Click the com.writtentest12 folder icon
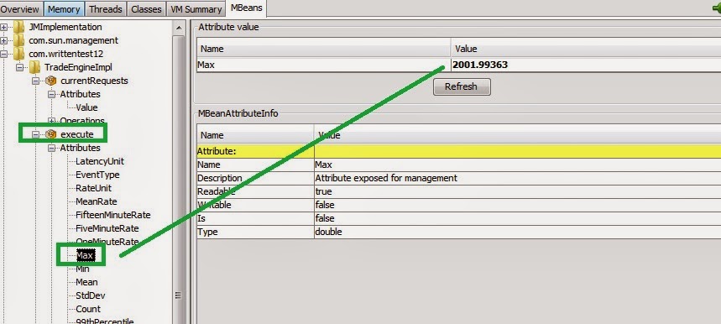The width and height of the screenshot is (721, 324). 18,54
